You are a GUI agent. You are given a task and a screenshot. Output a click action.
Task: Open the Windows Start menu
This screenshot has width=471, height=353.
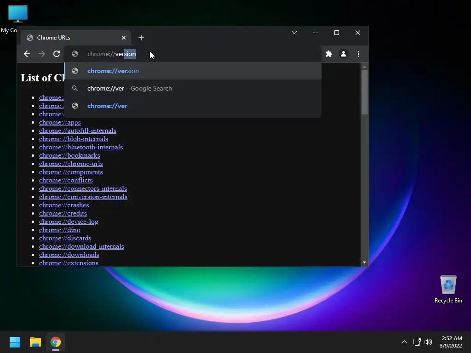15,342
